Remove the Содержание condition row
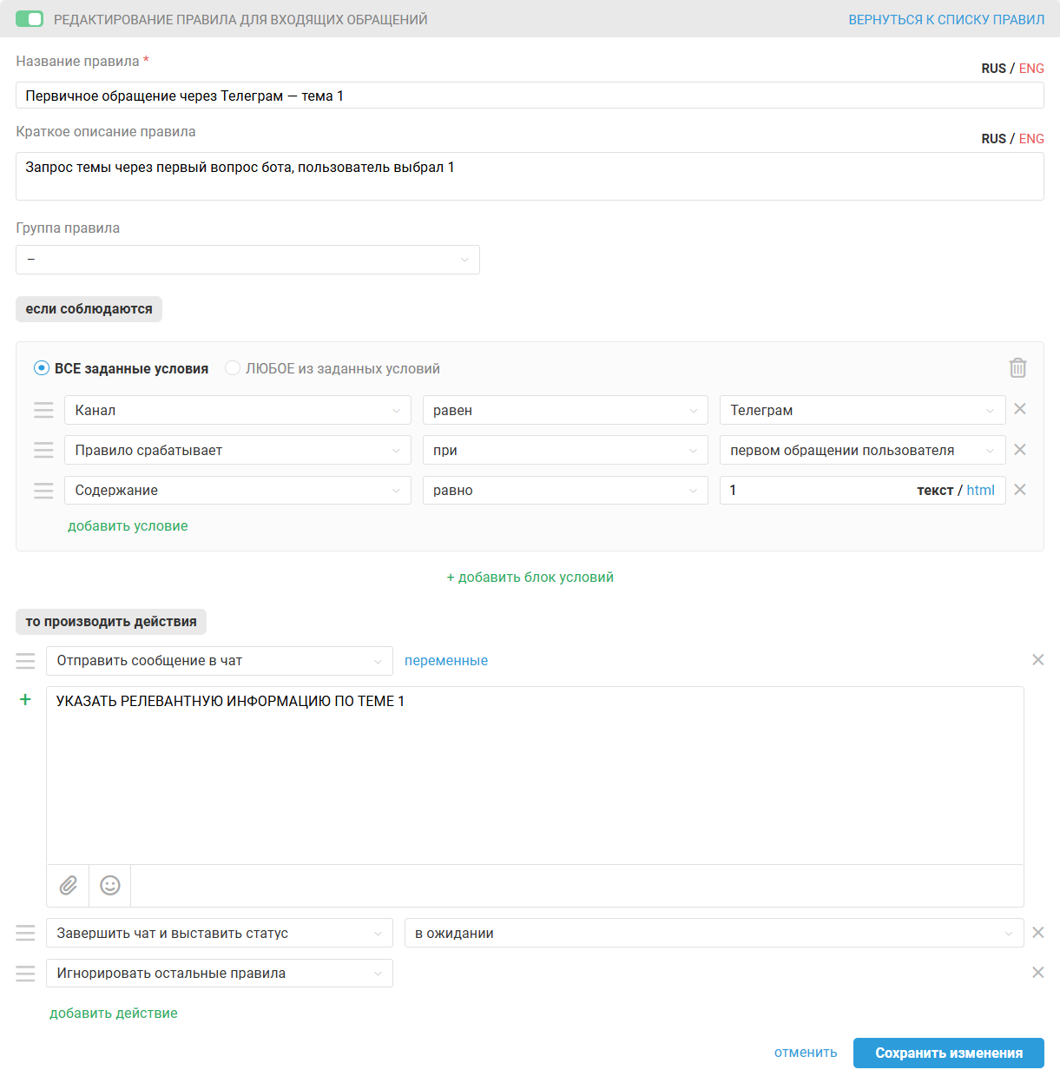Viewport: 1060px width, 1083px height. (1020, 490)
